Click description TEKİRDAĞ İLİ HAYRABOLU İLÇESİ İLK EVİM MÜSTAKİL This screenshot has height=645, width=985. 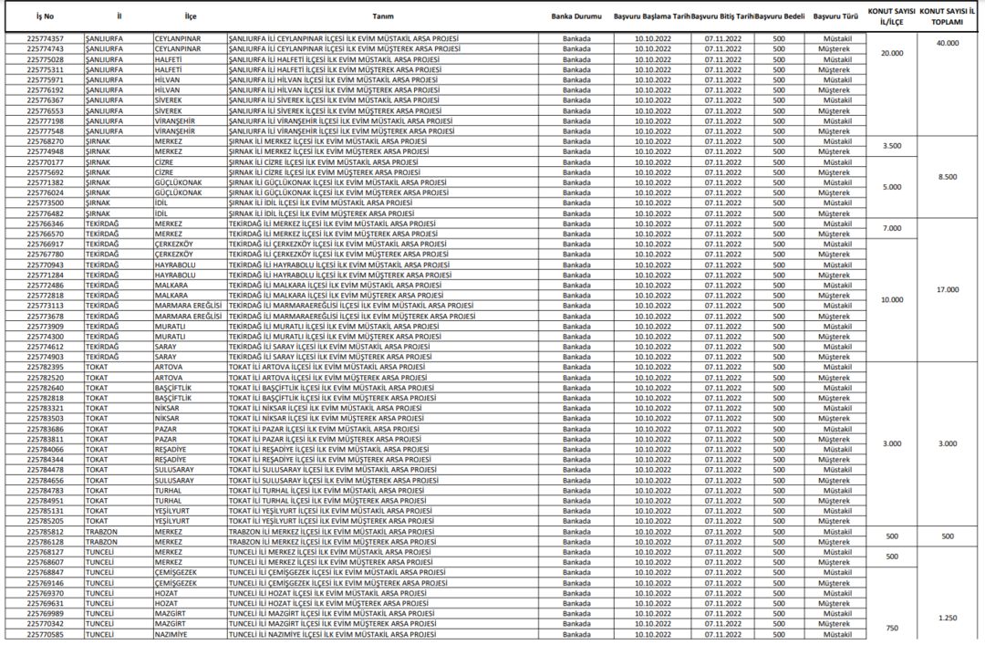point(339,265)
